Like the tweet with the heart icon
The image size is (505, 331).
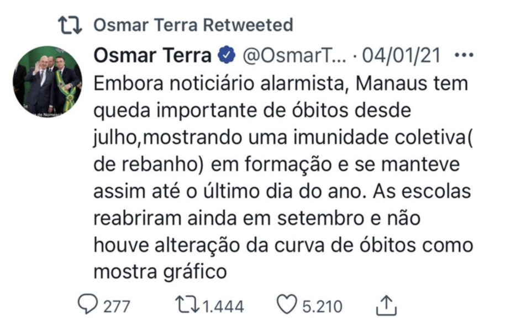[x=286, y=305]
